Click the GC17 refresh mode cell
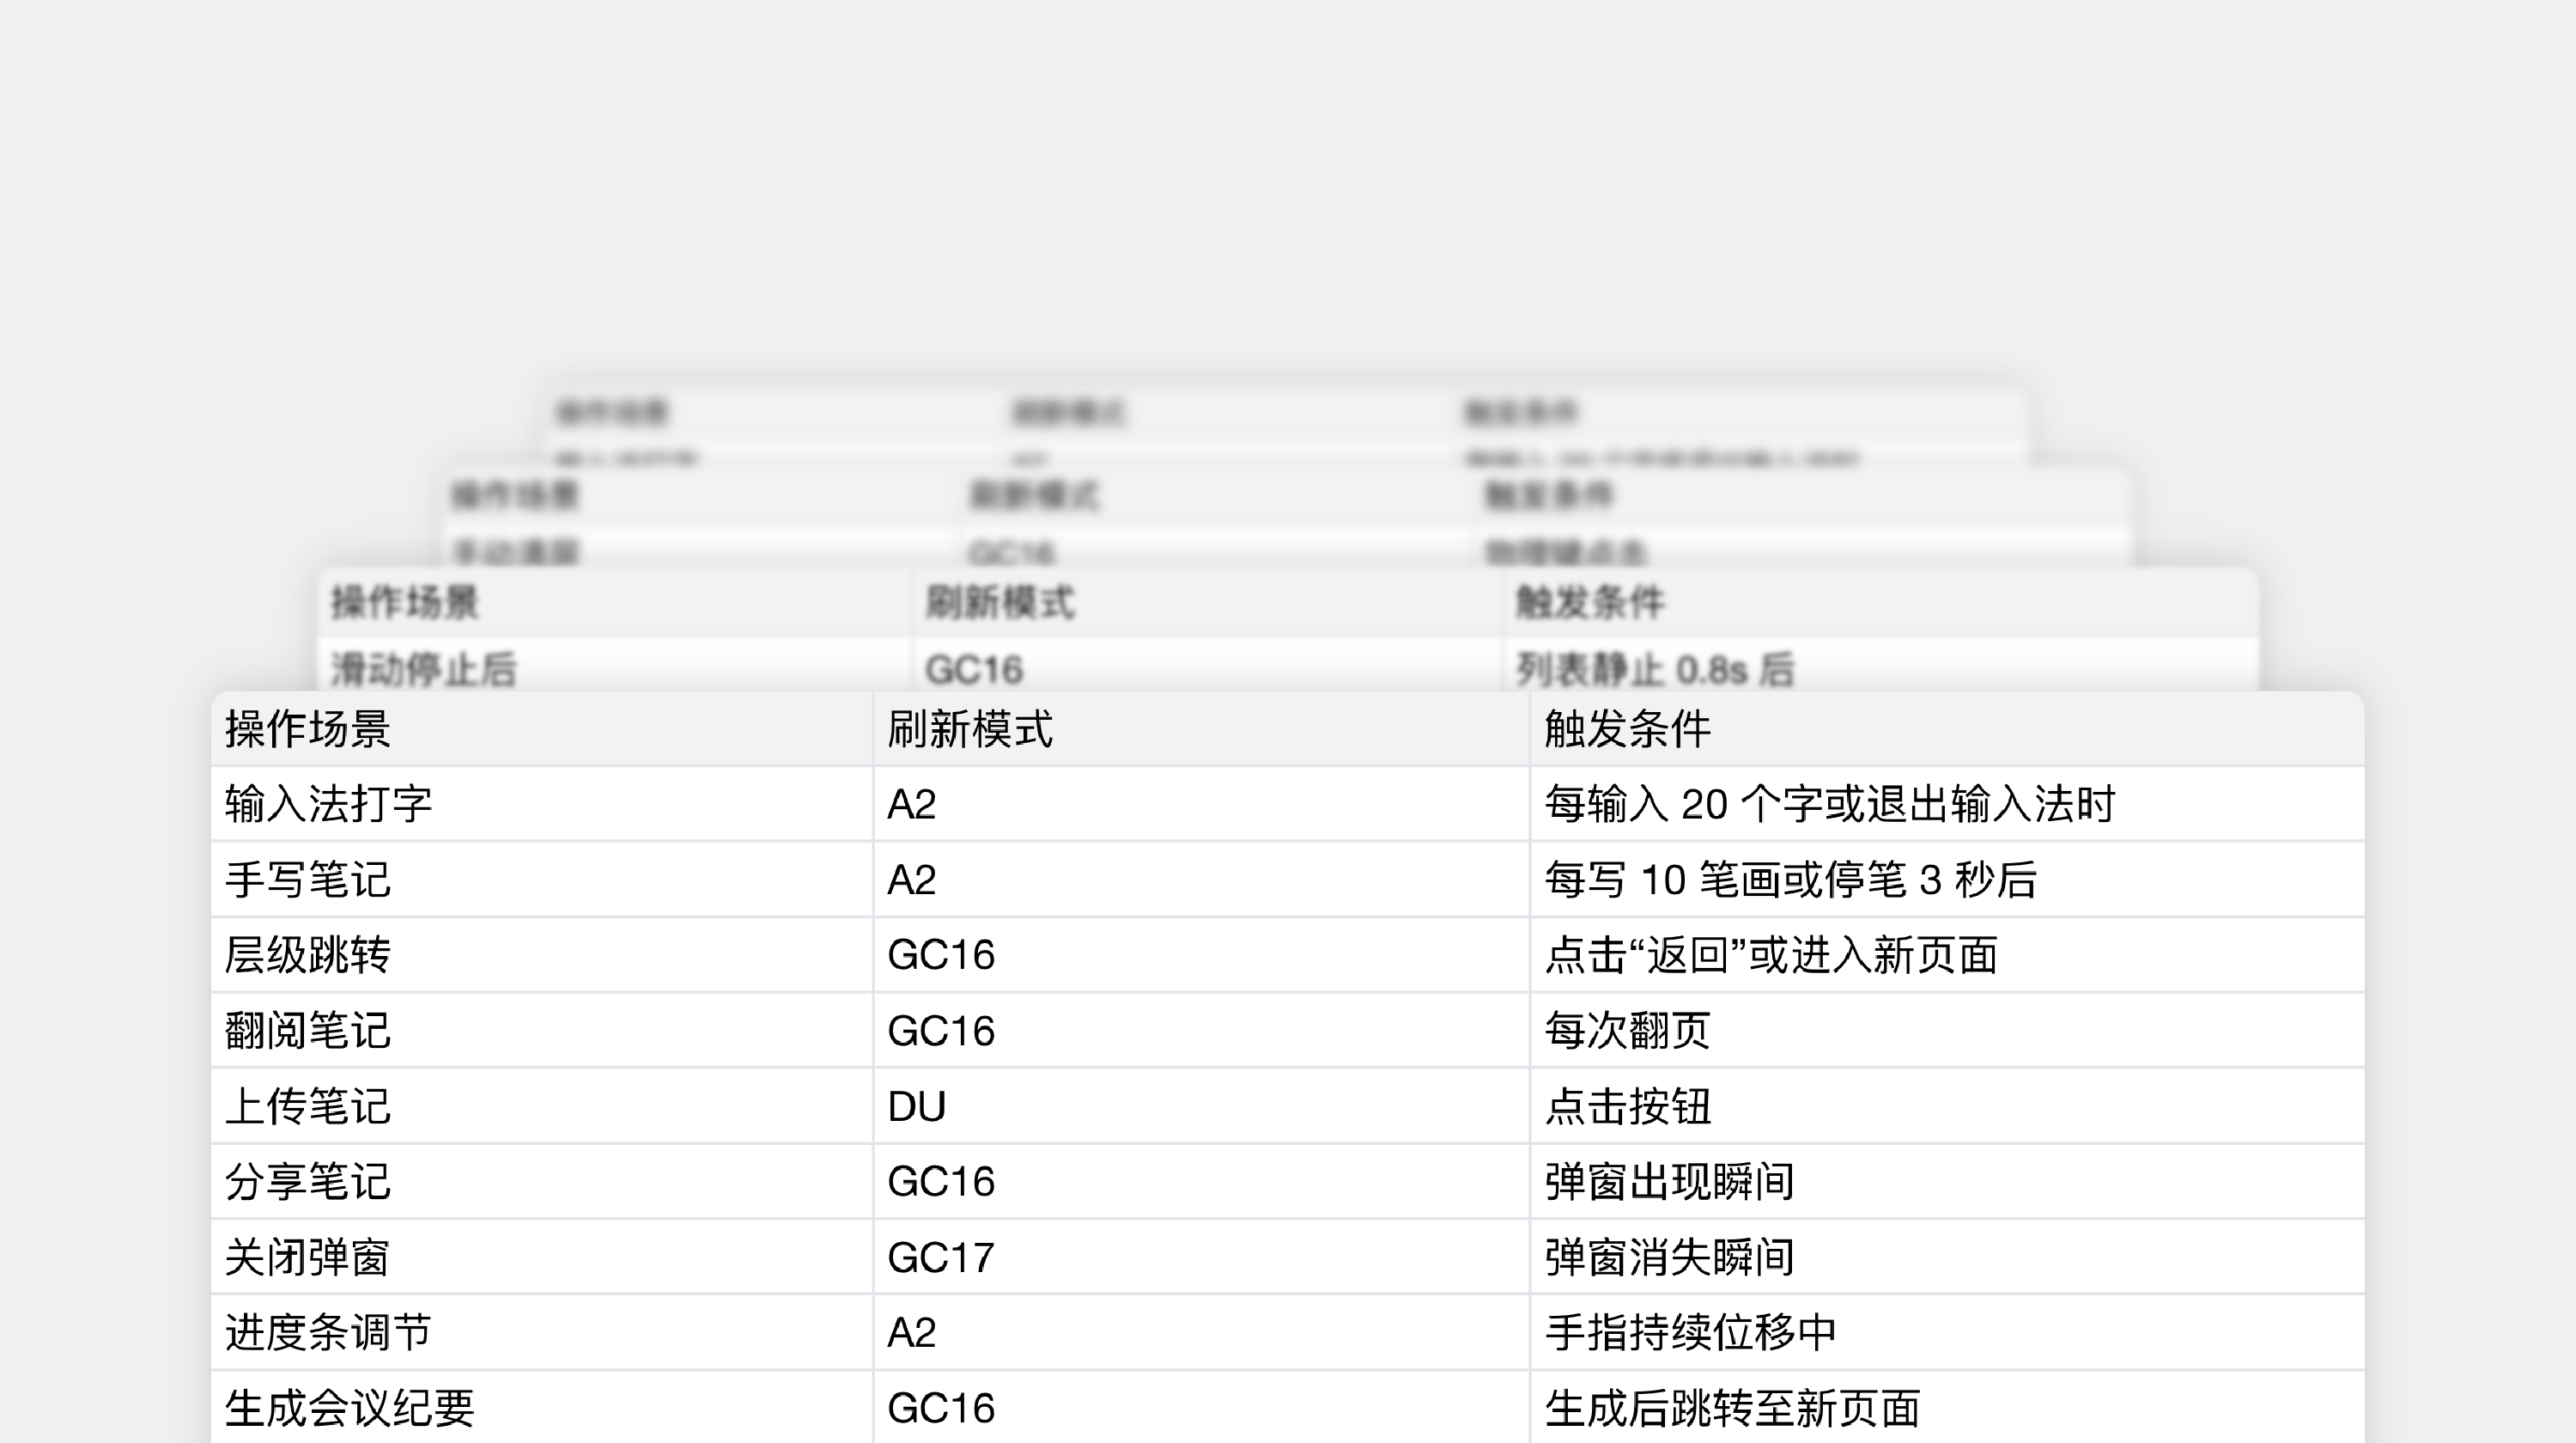 point(940,1257)
